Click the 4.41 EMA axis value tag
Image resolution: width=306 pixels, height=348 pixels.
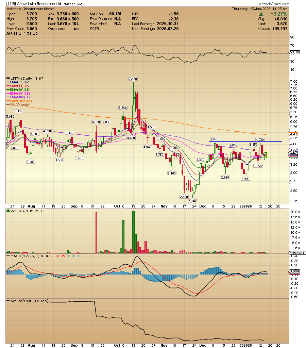pos(293,134)
